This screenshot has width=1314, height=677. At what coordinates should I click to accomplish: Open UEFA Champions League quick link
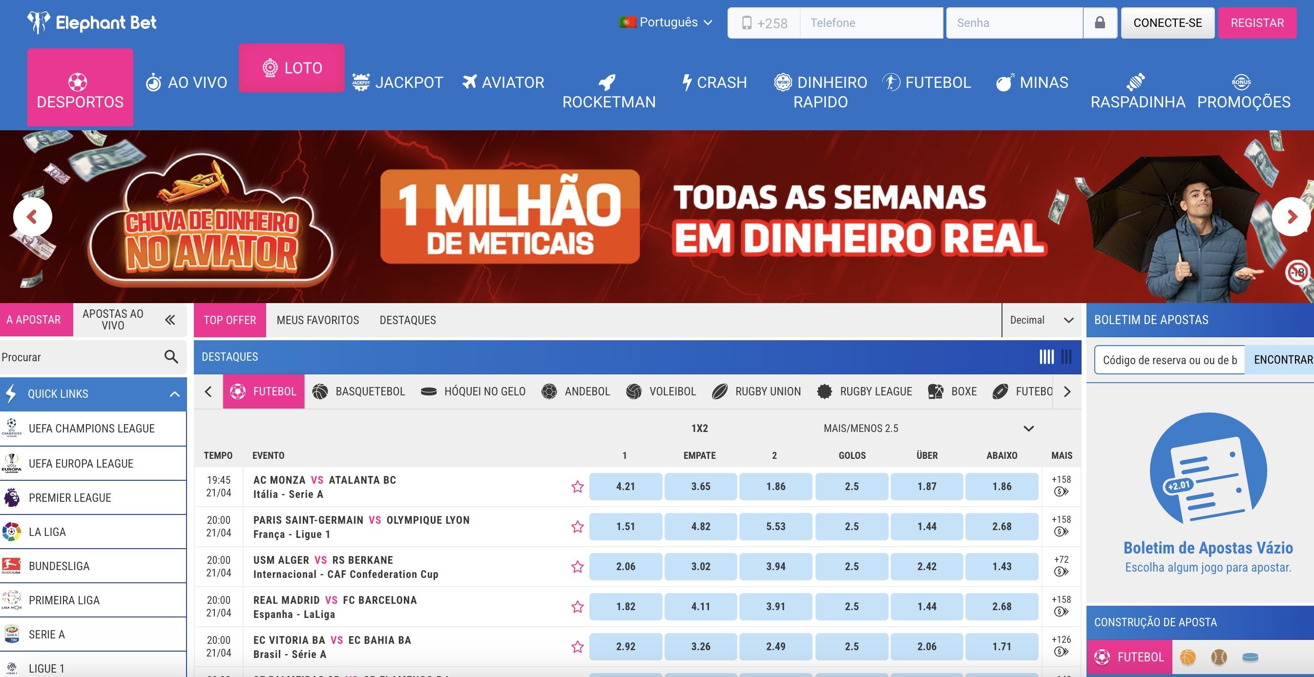92,429
